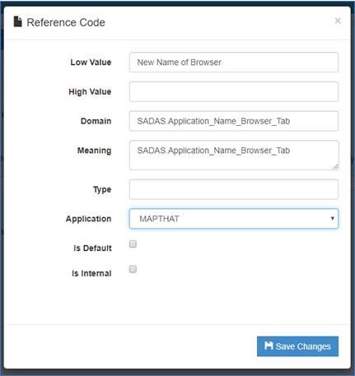Click the Is Internal label text
The image size is (355, 376).
(91, 273)
